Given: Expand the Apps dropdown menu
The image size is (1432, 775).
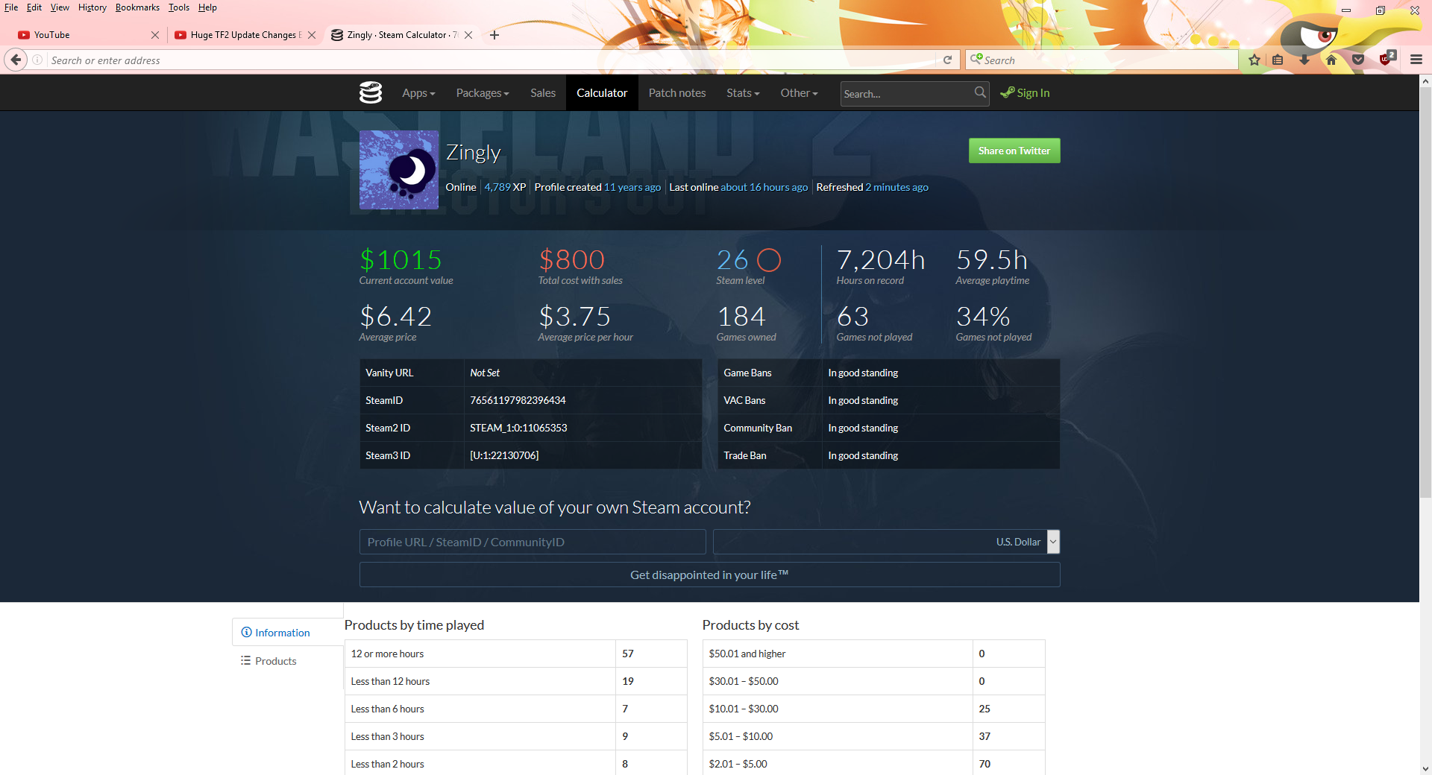Looking at the screenshot, I should [418, 93].
